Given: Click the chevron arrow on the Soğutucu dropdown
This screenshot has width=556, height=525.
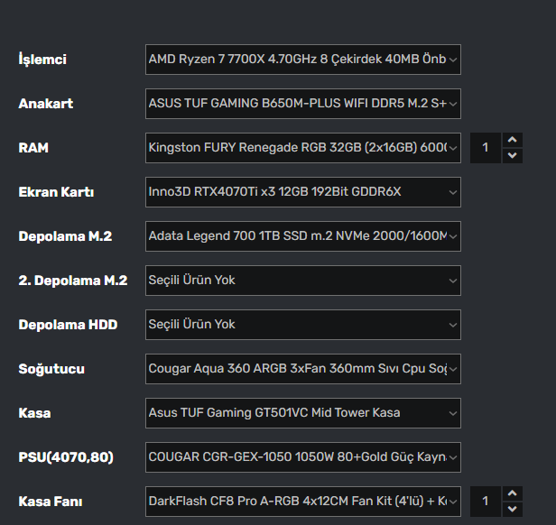Looking at the screenshot, I should 453,369.
